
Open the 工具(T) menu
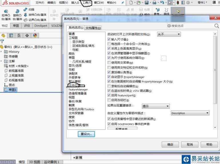87,3
